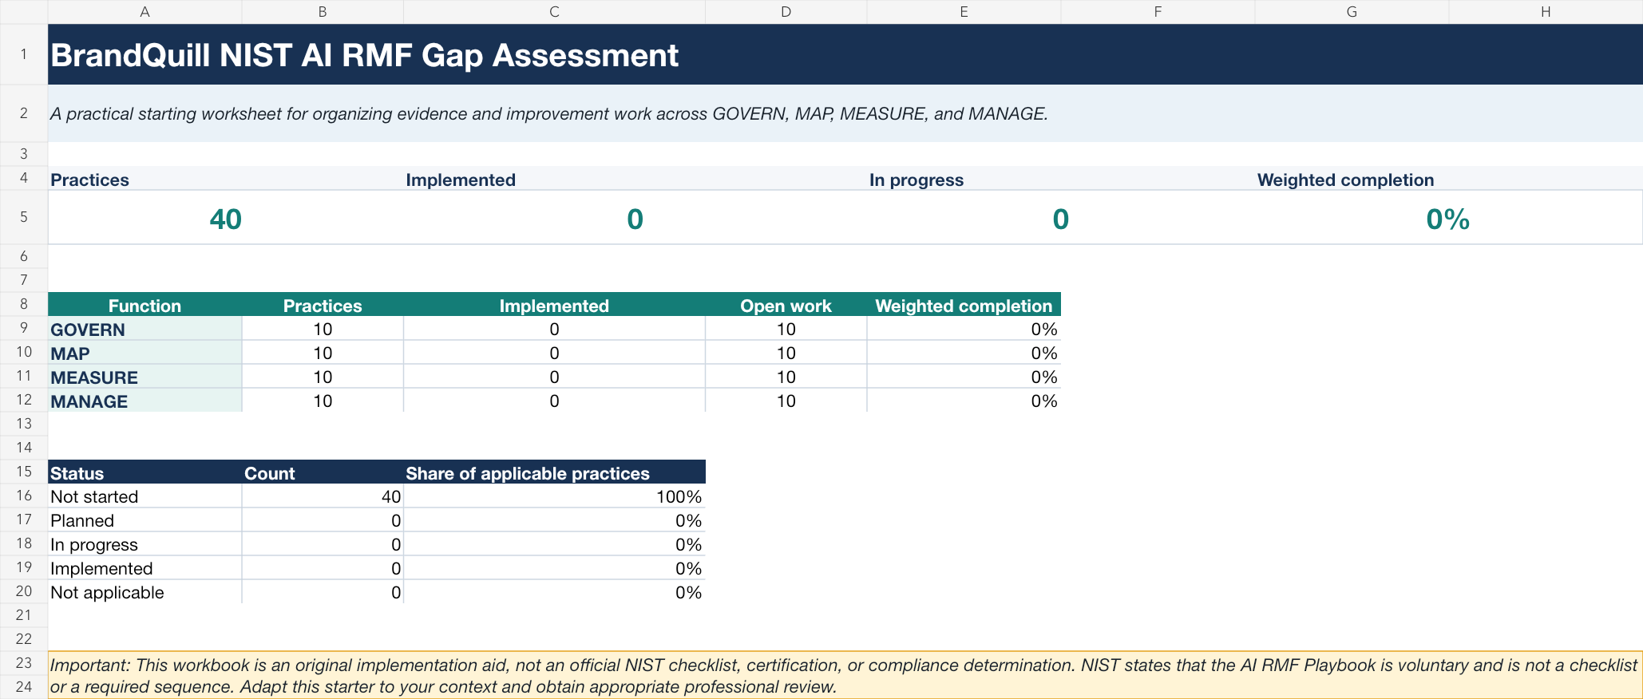Click the practical starting worksheet subtitle text
The image size is (1643, 699).
[548, 113]
